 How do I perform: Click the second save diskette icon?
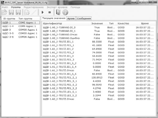(x=18, y=12)
